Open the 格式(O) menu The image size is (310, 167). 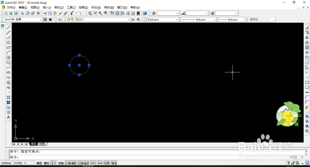(59, 7)
